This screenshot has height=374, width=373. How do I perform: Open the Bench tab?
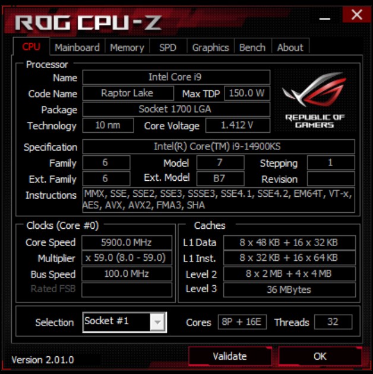(252, 47)
